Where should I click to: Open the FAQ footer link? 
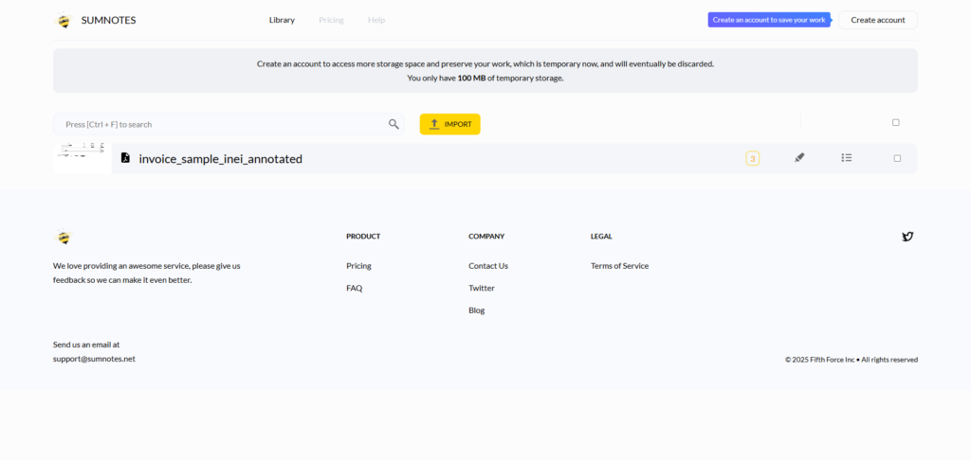click(354, 288)
